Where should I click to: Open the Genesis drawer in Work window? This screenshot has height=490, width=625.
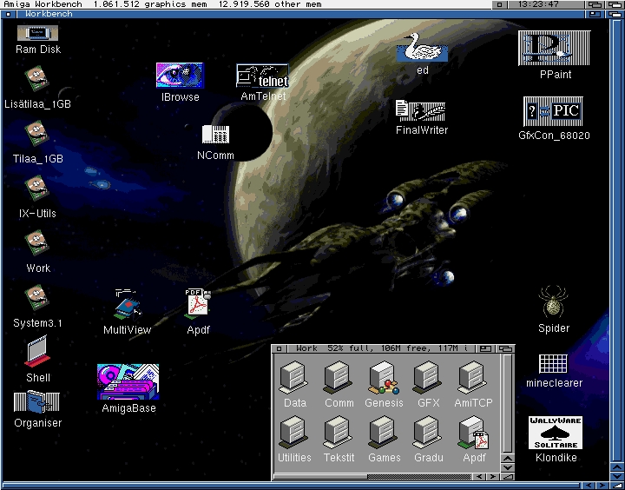(x=384, y=378)
